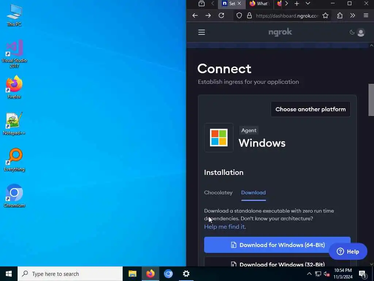Select the Download installation tab
The width and height of the screenshot is (374, 281).
coord(253,192)
